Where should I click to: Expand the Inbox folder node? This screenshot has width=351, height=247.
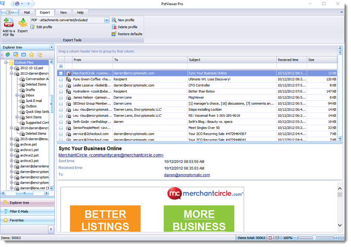[x=17, y=95]
